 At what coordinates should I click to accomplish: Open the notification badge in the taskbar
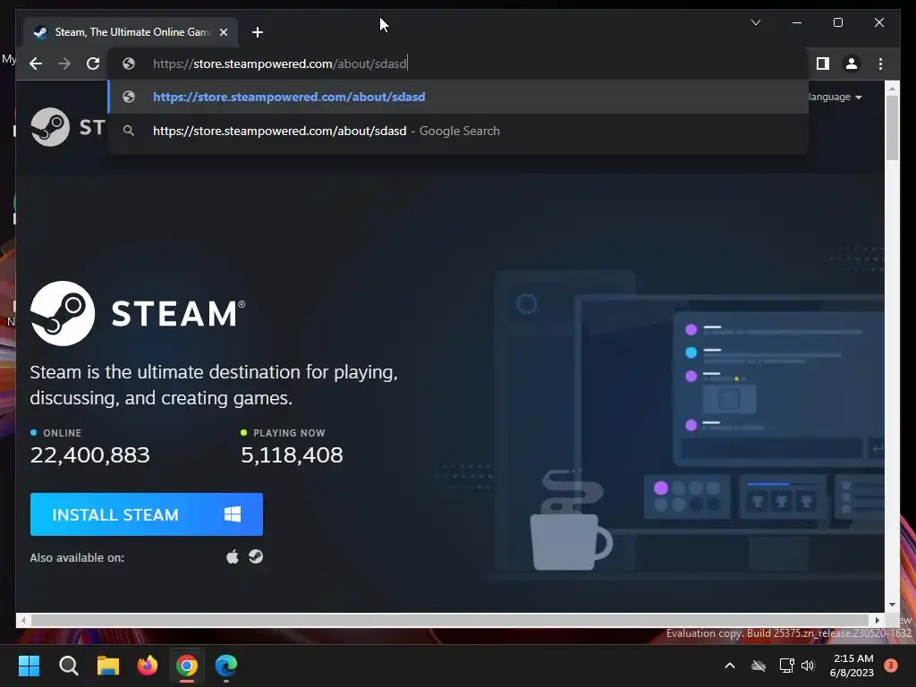891,666
